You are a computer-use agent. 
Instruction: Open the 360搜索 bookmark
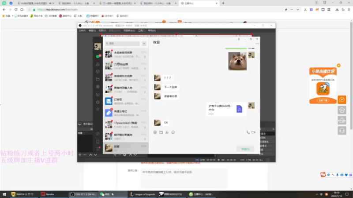[51, 16]
